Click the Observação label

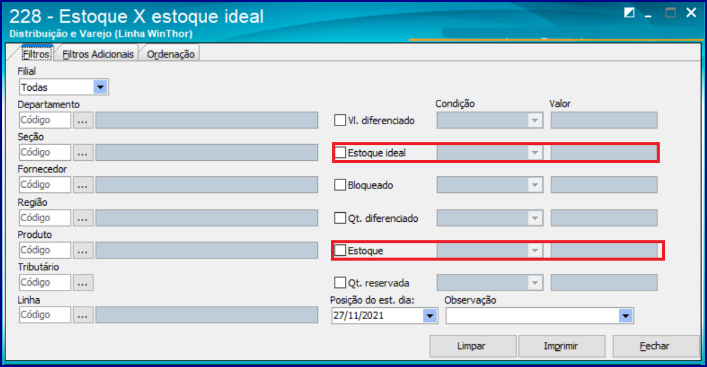[x=471, y=301]
